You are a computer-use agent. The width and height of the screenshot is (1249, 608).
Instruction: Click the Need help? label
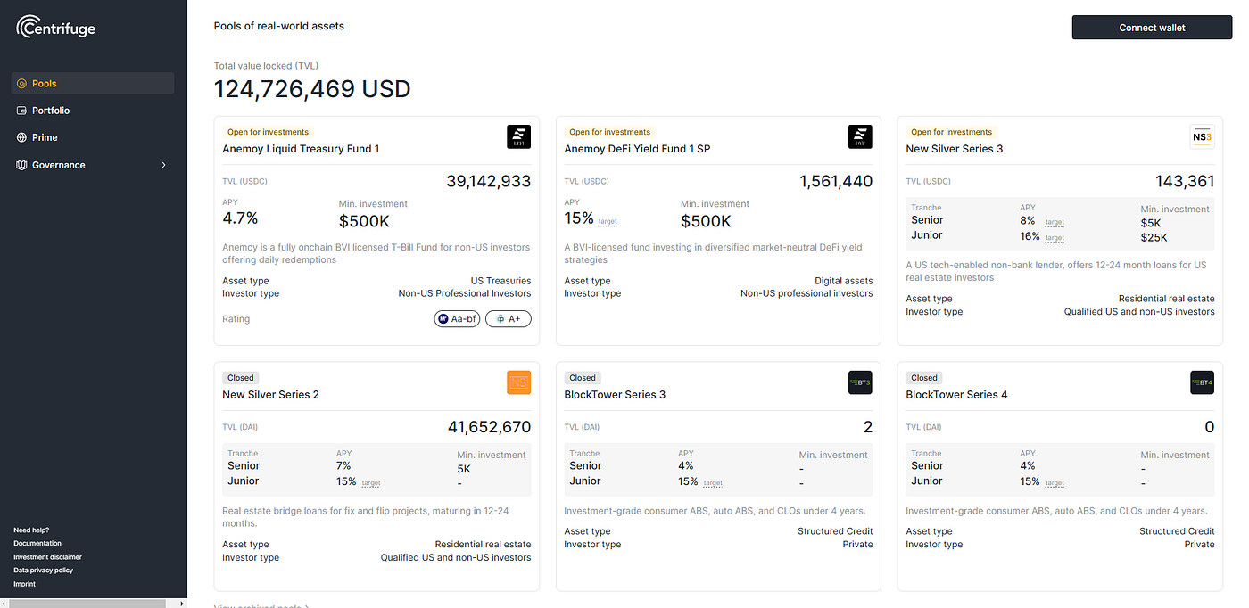coord(31,530)
